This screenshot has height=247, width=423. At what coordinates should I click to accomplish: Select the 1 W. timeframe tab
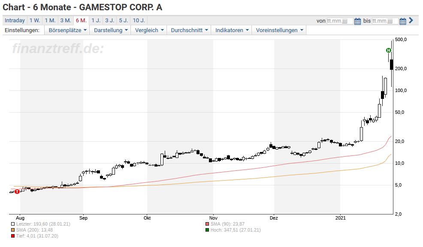[34, 21]
